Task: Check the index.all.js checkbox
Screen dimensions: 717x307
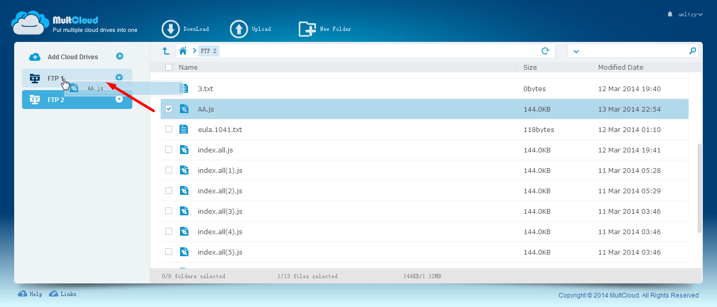Action: 168,150
